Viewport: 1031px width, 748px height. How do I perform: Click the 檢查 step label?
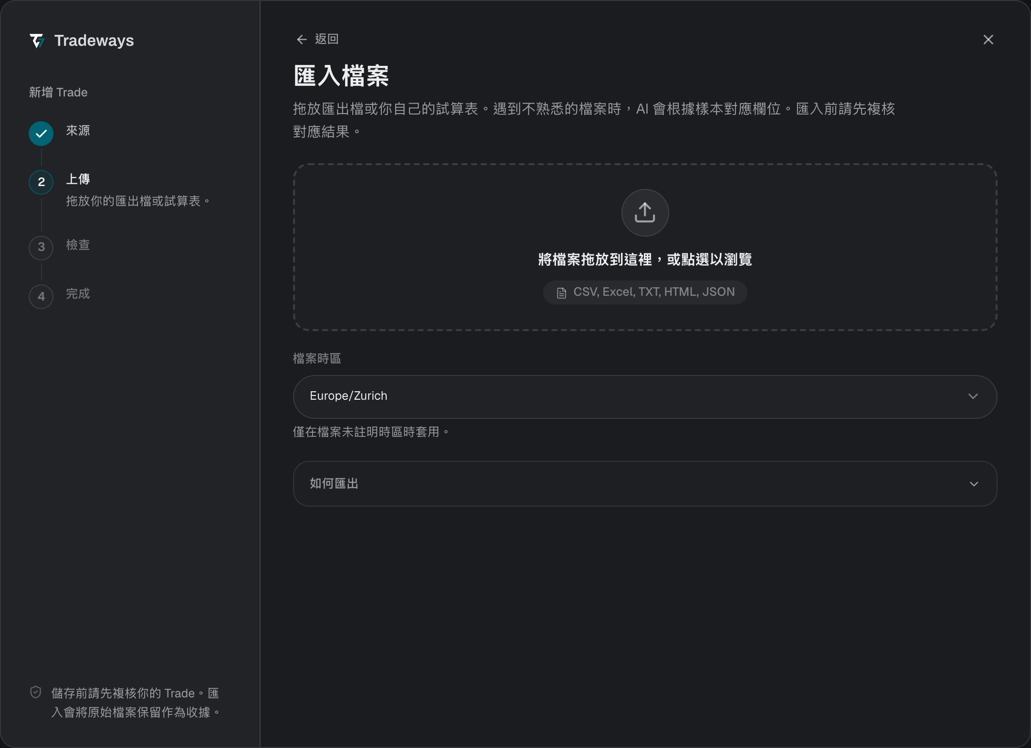click(78, 245)
